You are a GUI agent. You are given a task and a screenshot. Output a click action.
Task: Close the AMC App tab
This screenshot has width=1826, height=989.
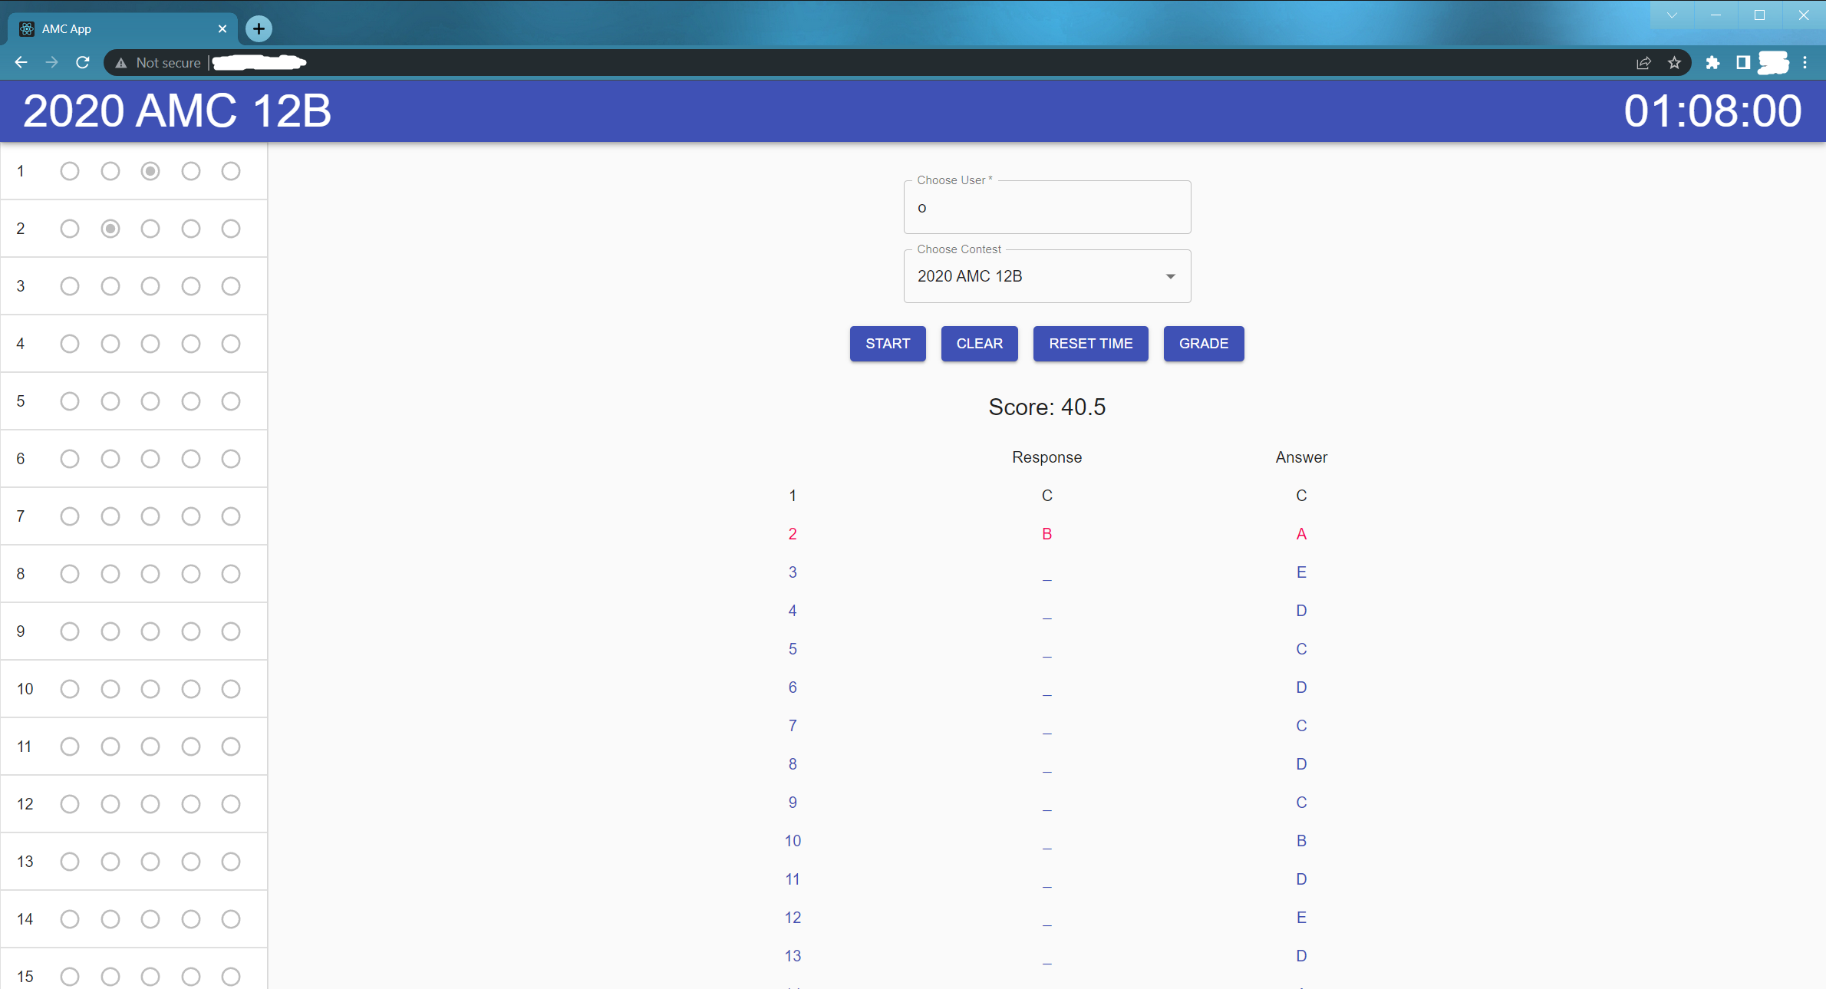point(222,29)
